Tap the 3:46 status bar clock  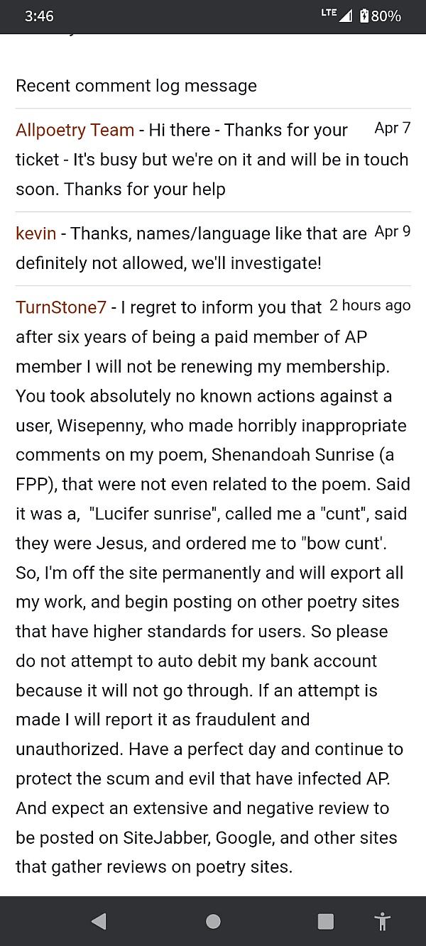point(39,16)
